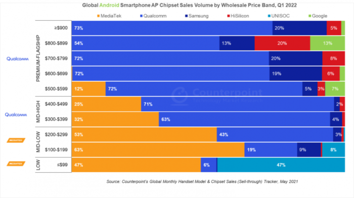Click the green 13% Google segment
The width and height of the screenshot is (354, 198).
point(327,43)
